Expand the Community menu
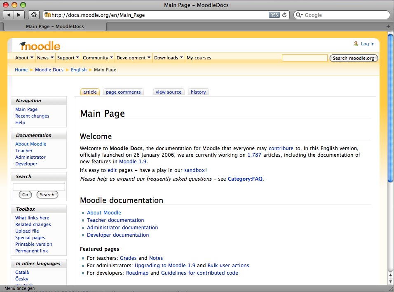Screen dimensions: 394x292 98,58
